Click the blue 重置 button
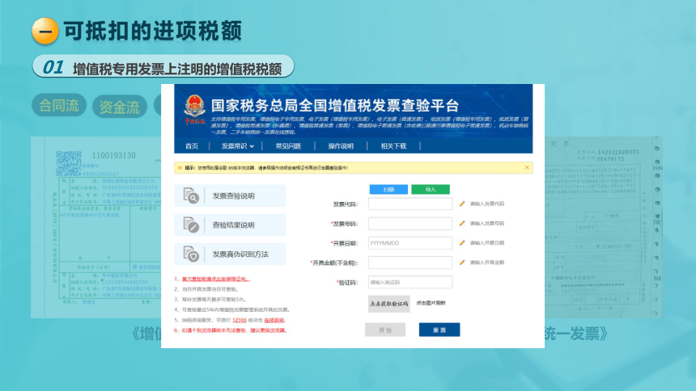Viewport: 696px width, 391px height. tap(439, 330)
